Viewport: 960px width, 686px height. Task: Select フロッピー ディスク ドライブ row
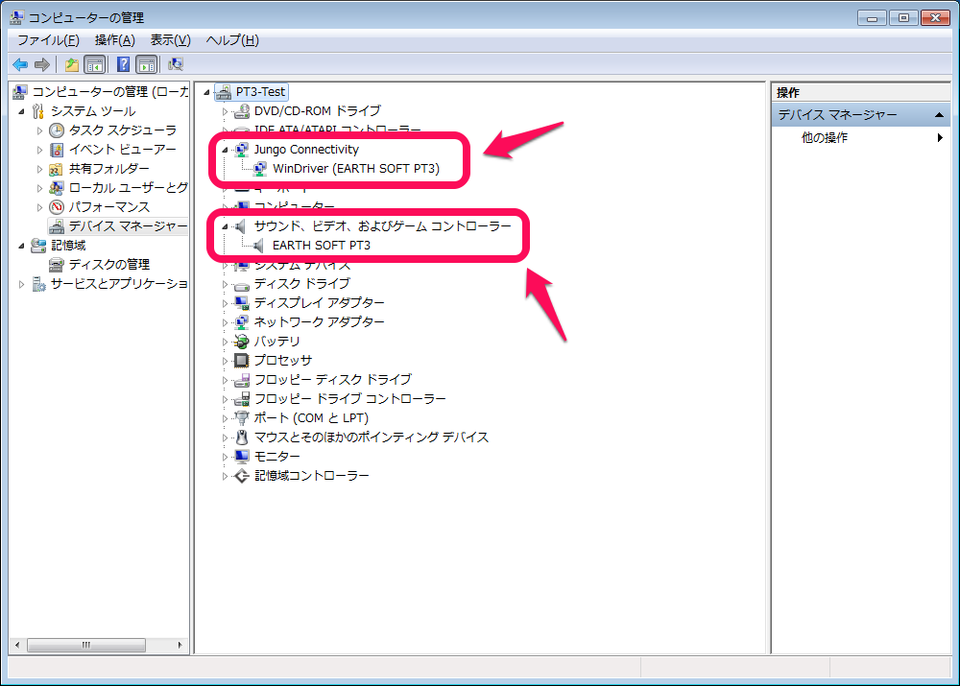click(x=333, y=379)
